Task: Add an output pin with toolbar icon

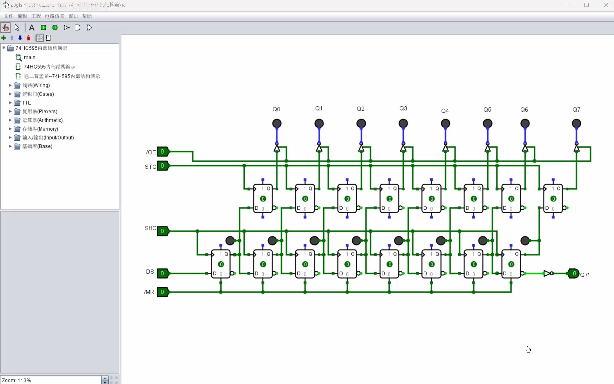Action: 55,28
